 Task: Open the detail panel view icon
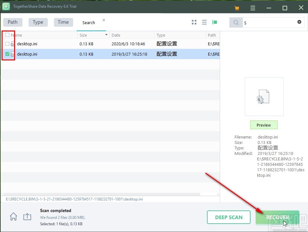point(215,22)
